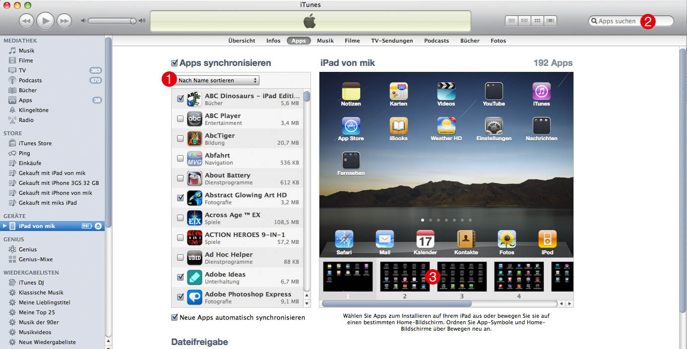
Task: Click the Nachrichten folder icon
Action: [541, 125]
